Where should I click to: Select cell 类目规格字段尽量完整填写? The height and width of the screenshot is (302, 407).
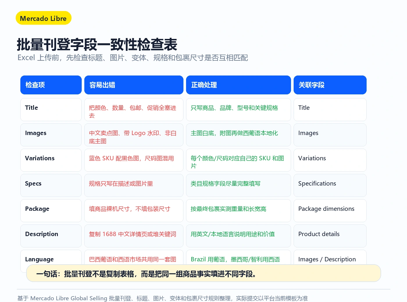(x=238, y=185)
